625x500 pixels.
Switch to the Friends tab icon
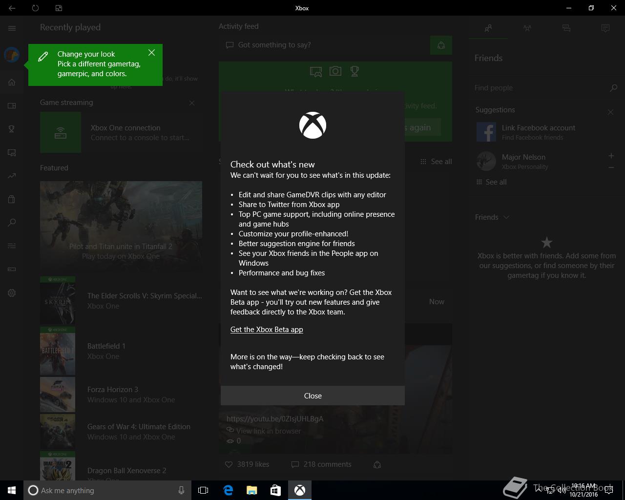tap(488, 28)
